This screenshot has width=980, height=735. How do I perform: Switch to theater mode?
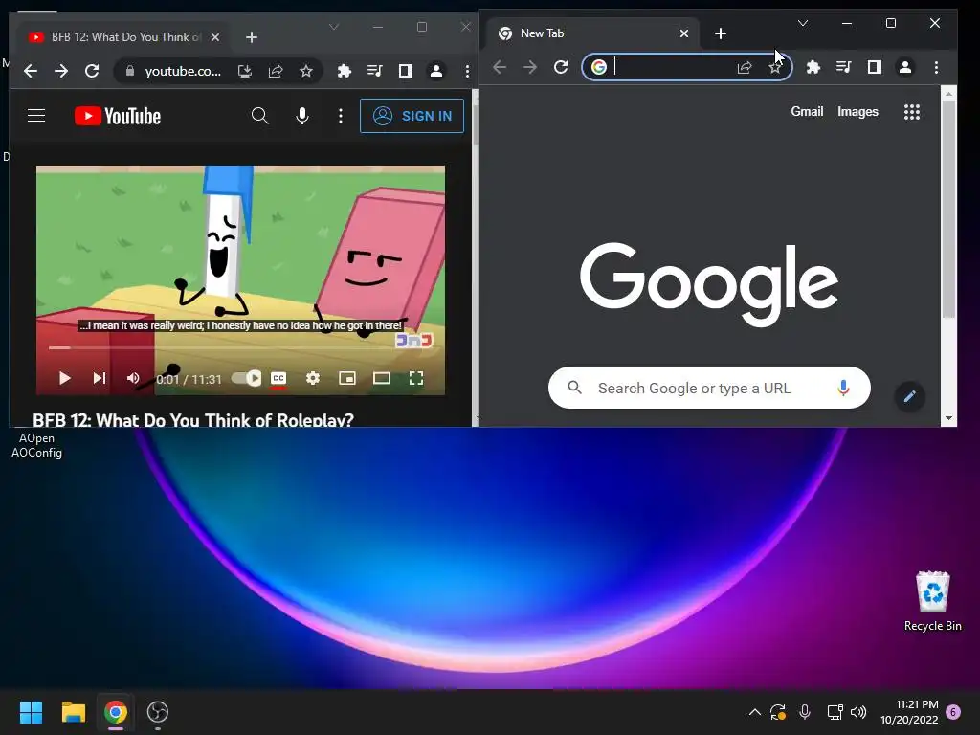pos(382,378)
